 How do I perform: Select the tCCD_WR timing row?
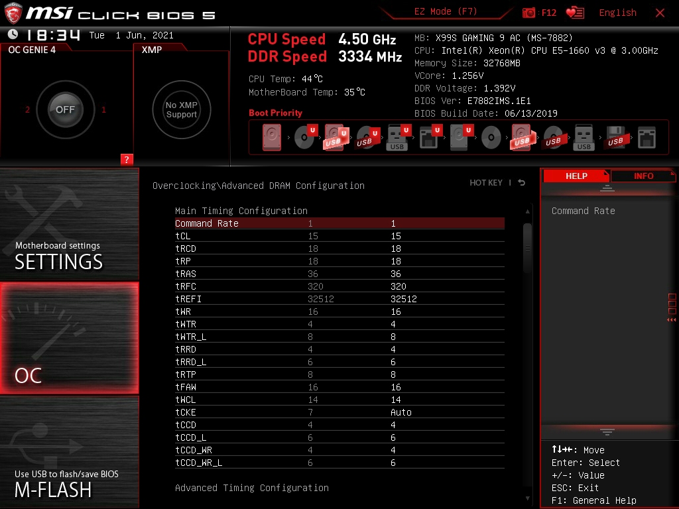[339, 450]
